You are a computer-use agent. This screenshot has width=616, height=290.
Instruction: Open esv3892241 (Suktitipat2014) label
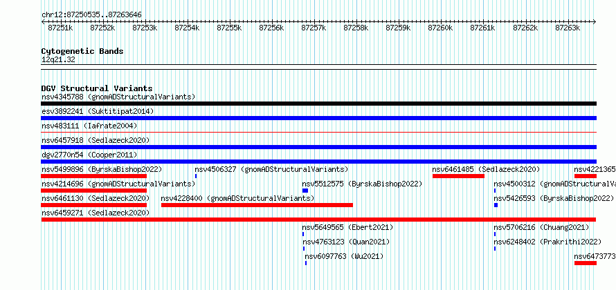[98, 111]
